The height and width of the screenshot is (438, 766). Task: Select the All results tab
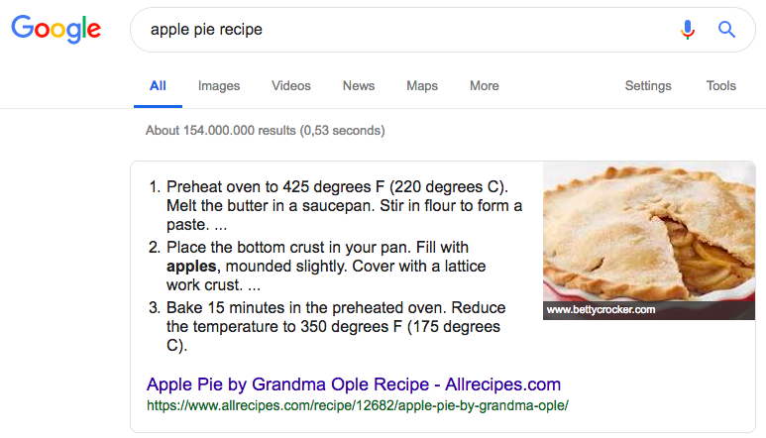[158, 86]
